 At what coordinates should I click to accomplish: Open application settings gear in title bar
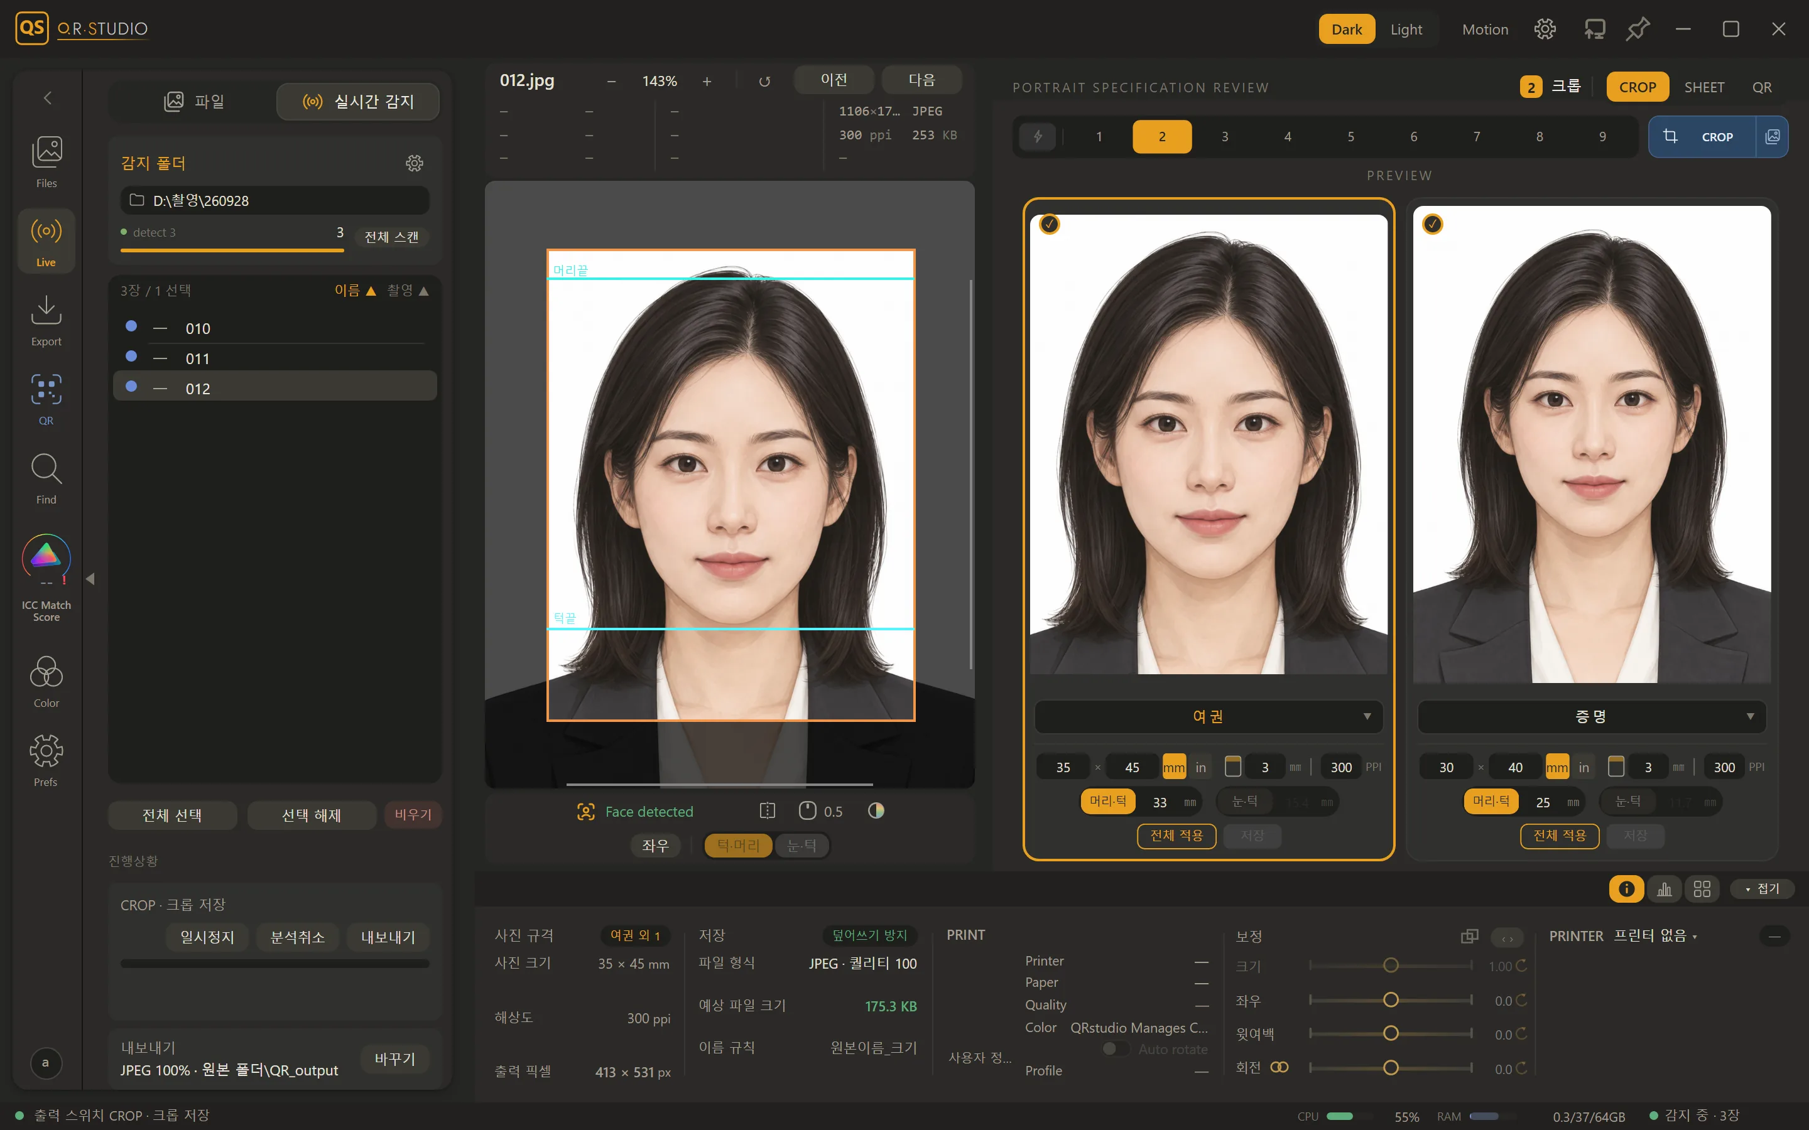(x=1545, y=29)
